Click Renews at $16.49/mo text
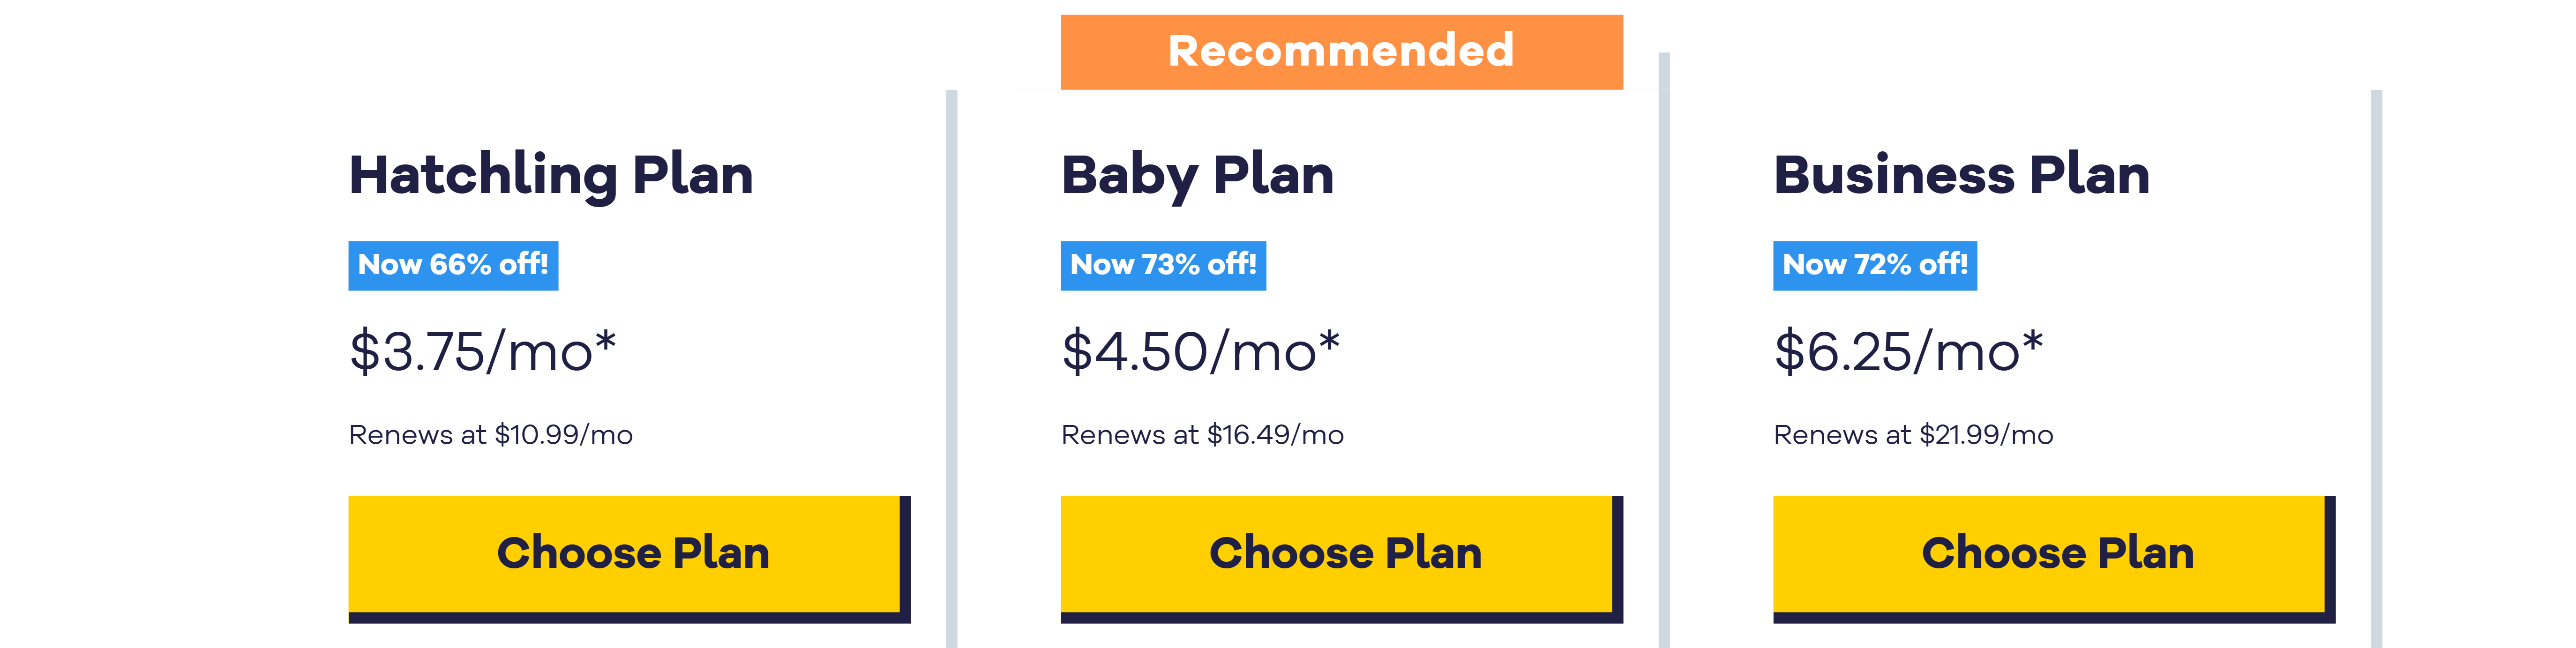This screenshot has height=648, width=2576. tap(1203, 435)
